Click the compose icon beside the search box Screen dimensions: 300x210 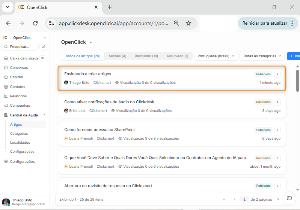[x=44, y=47]
